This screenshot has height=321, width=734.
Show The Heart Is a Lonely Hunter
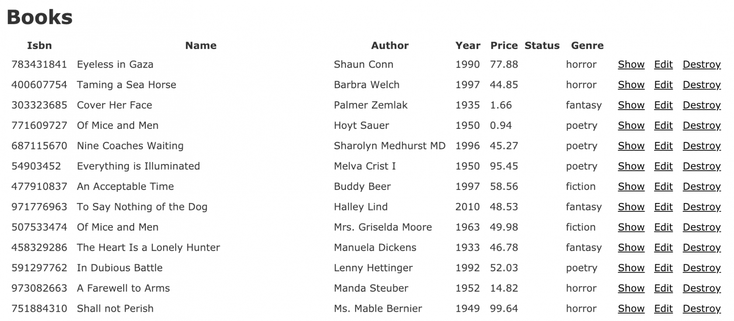click(631, 248)
